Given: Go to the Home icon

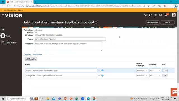Looking at the screenshot, I should (150, 15).
